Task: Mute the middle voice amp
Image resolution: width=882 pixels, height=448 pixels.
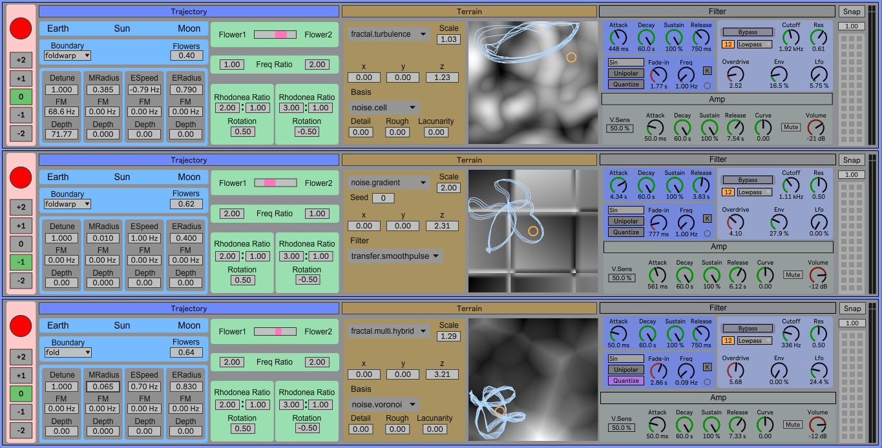Action: [793, 275]
